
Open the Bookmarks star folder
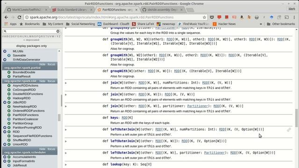click(x=30, y=24)
